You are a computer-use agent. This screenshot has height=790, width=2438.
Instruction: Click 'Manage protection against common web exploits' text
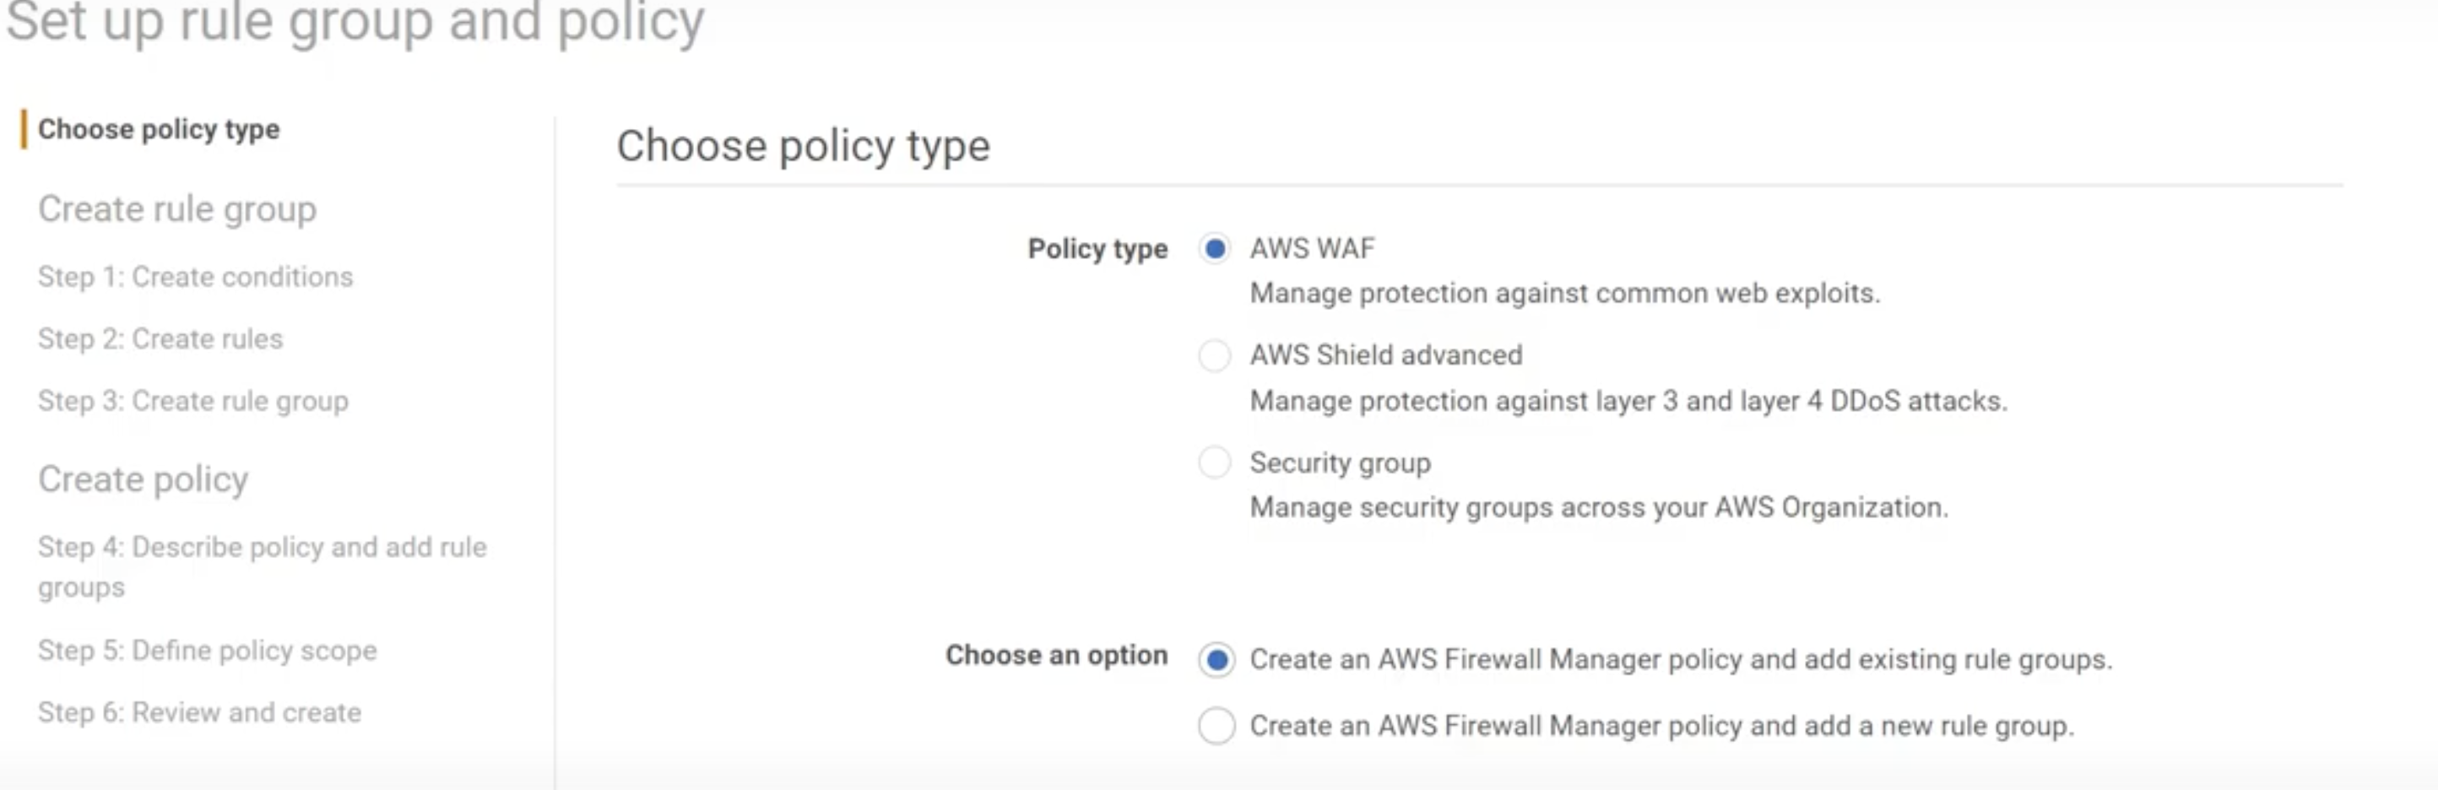point(1564,295)
